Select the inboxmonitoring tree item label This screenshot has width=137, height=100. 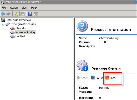point(25,32)
